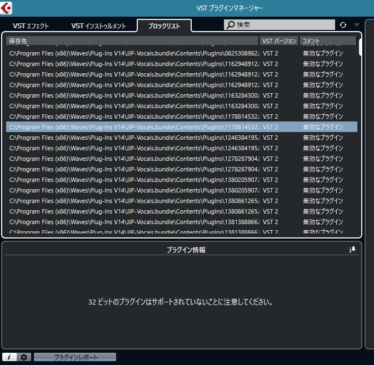This screenshot has height=365, width=374.
Task: Switch to the VST エフェクト tab
Action: tap(31, 26)
